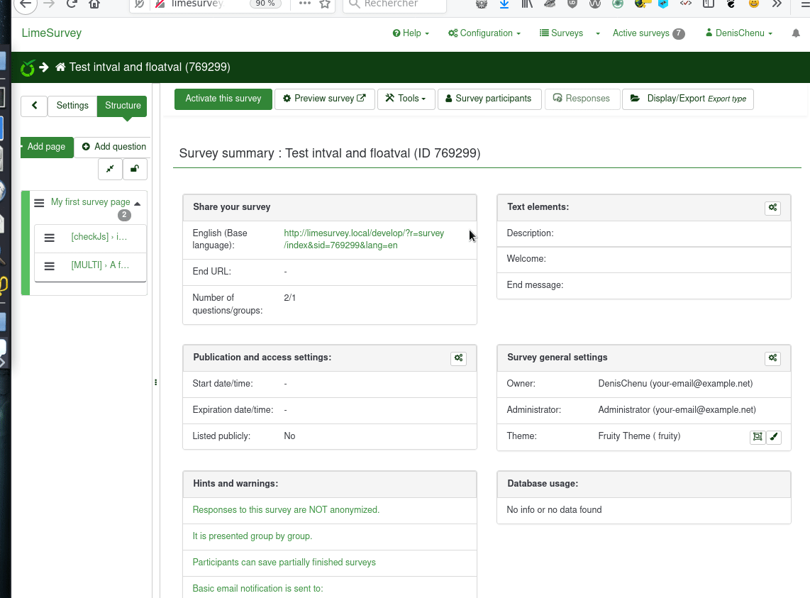Collapse all question groups icon
The image size is (810, 598).
[110, 169]
